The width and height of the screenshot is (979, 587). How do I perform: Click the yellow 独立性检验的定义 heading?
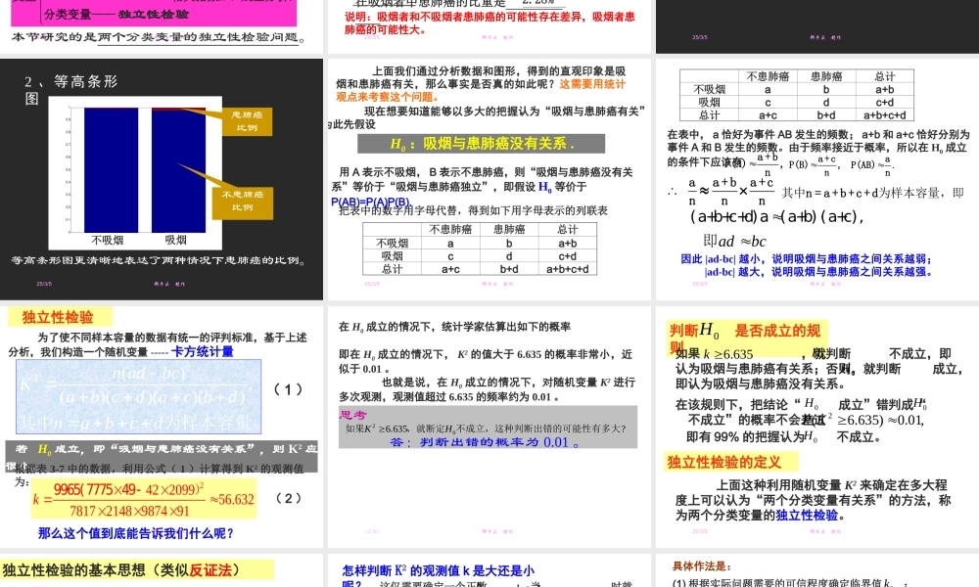pyautogui.click(x=730, y=462)
